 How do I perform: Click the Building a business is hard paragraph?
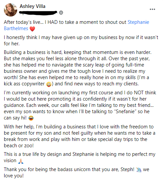tap(78, 68)
